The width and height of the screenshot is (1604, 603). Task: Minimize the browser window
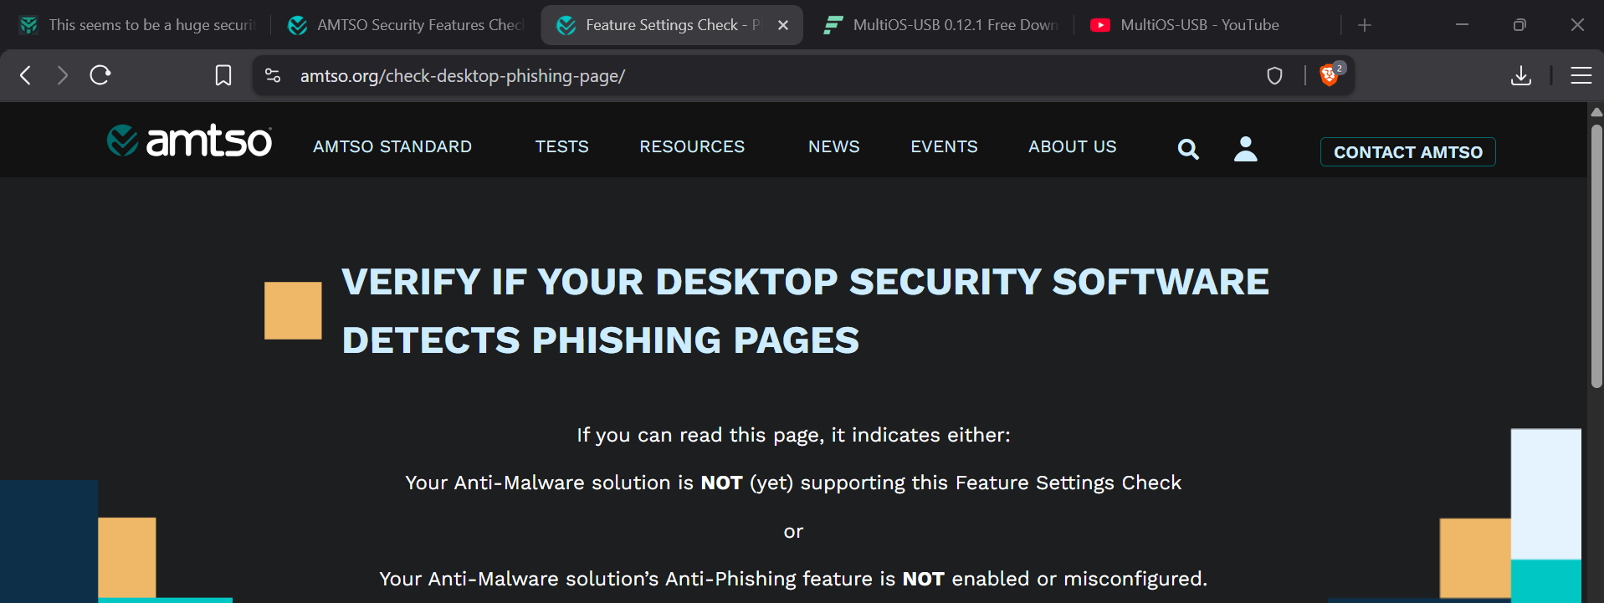tap(1462, 25)
